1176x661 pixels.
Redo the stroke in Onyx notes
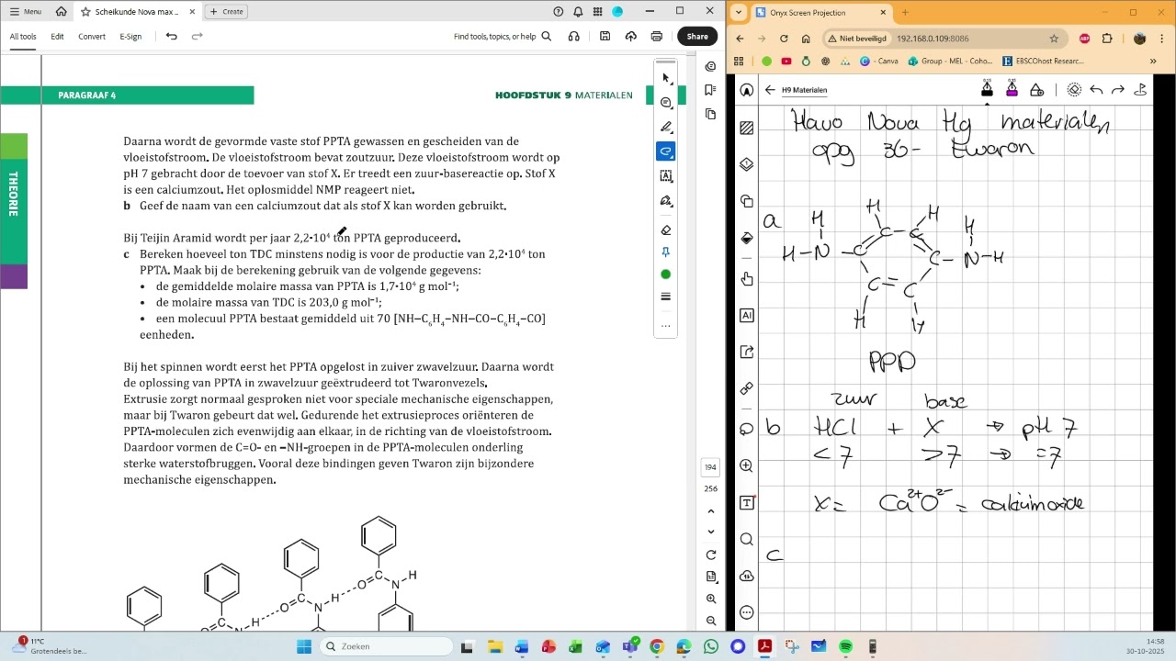(x=1118, y=90)
